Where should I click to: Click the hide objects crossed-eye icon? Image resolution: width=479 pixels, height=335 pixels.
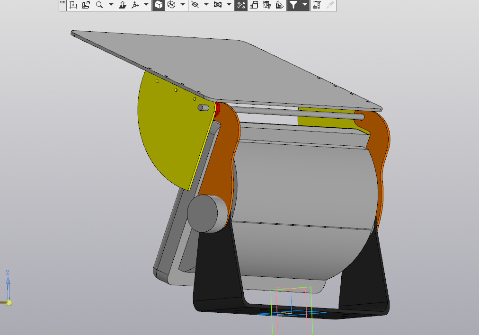[x=195, y=5]
